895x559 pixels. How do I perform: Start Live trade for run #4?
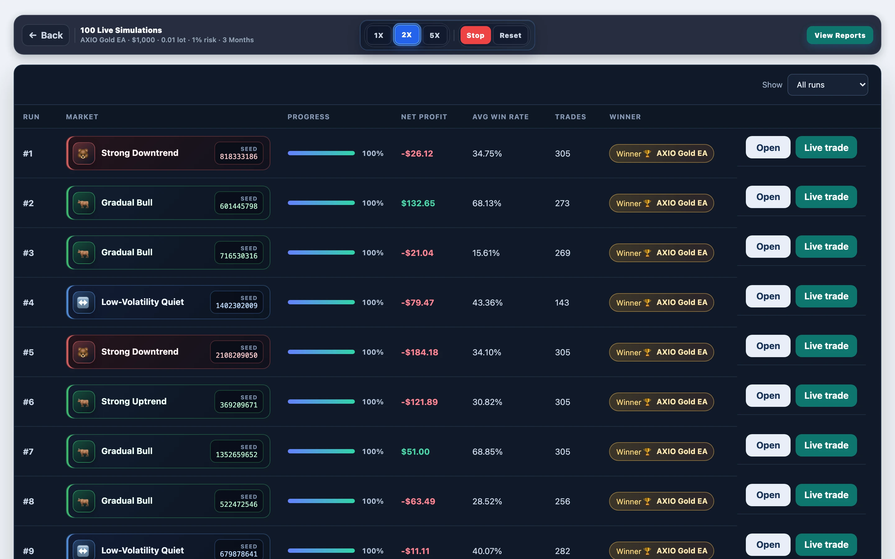[x=826, y=296]
